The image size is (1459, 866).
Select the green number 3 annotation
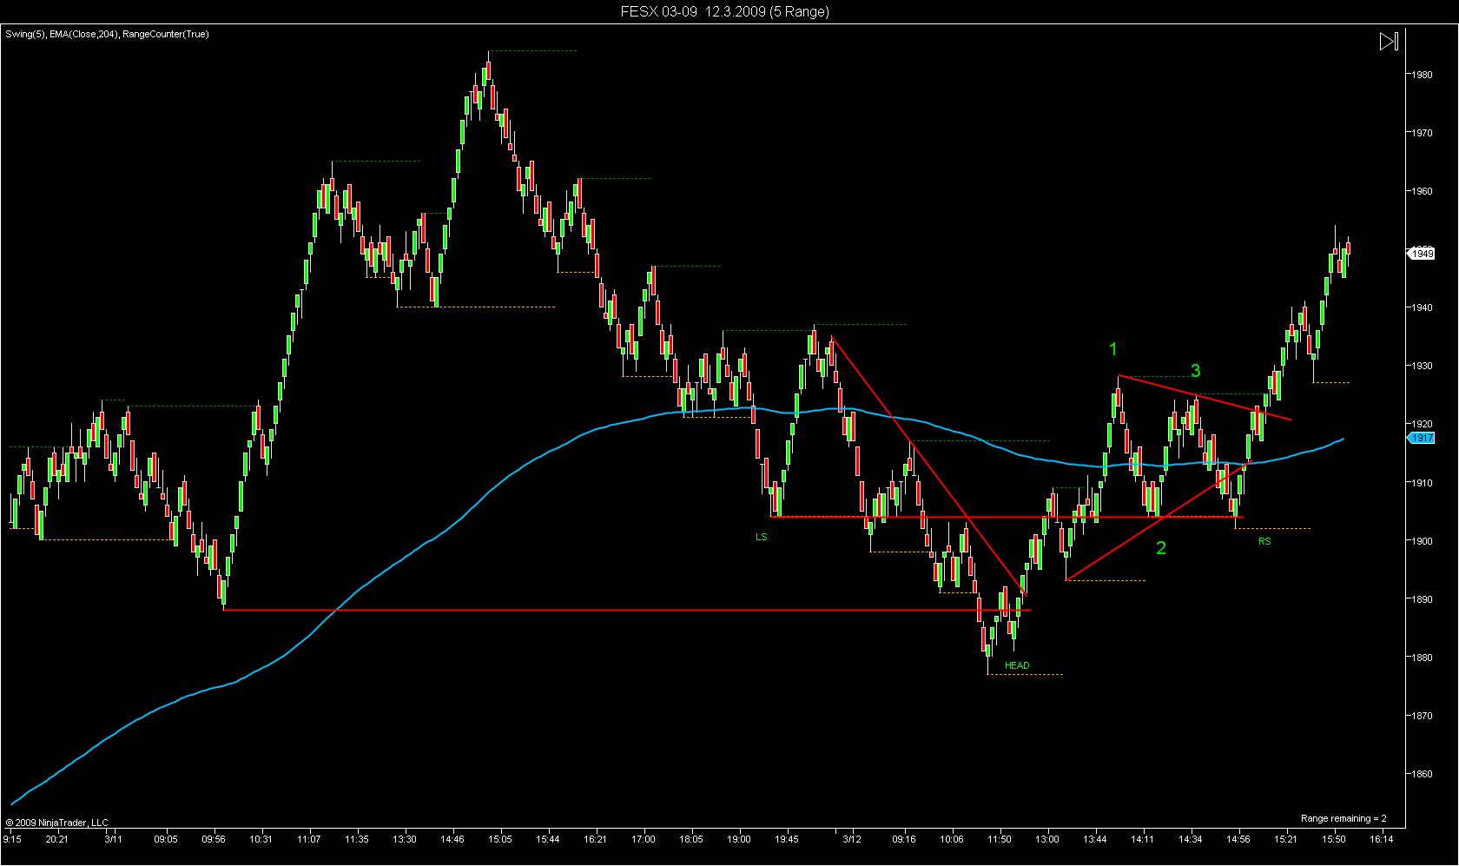(1196, 371)
